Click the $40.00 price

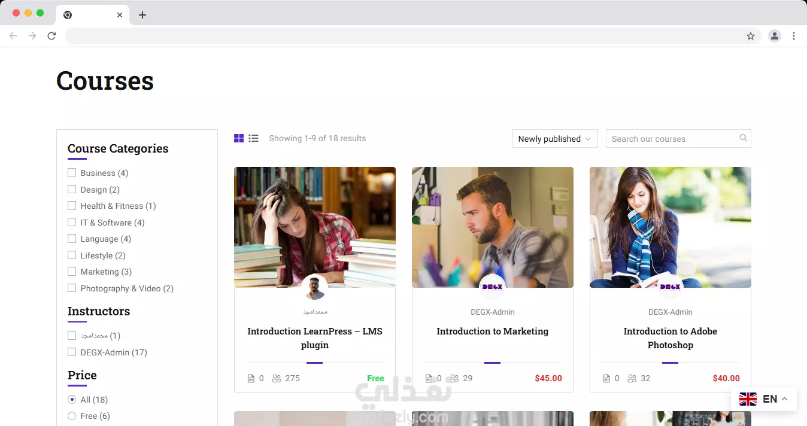(726, 378)
